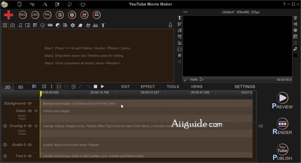Image resolution: width=301 pixels, height=163 pixels.
Task: Click the red plus add media button
Action: click(x=9, y=15)
